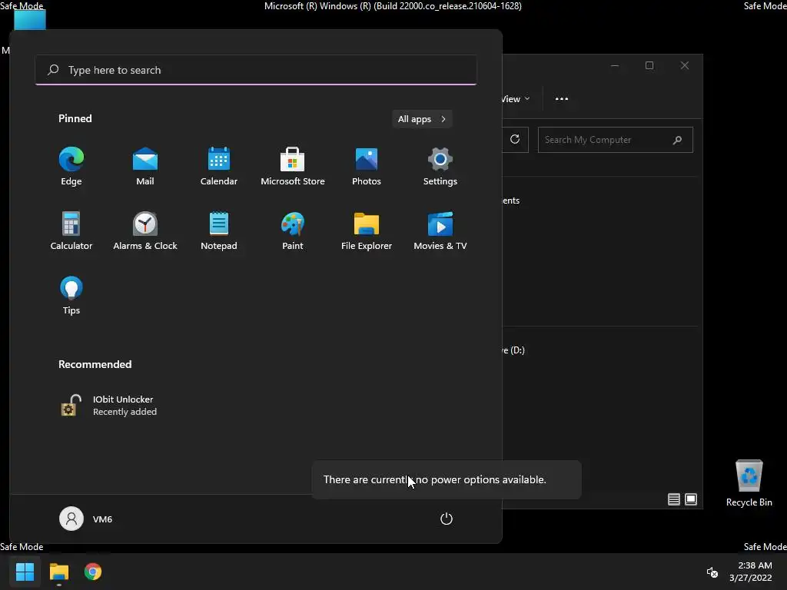Open the Calendar app
Image resolution: width=787 pixels, height=590 pixels.
pyautogui.click(x=219, y=167)
